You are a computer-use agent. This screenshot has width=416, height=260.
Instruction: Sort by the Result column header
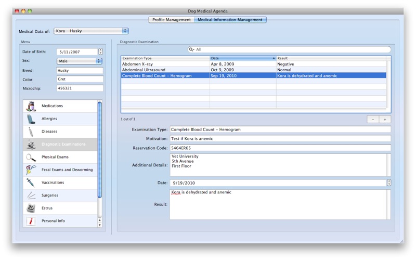pos(331,58)
